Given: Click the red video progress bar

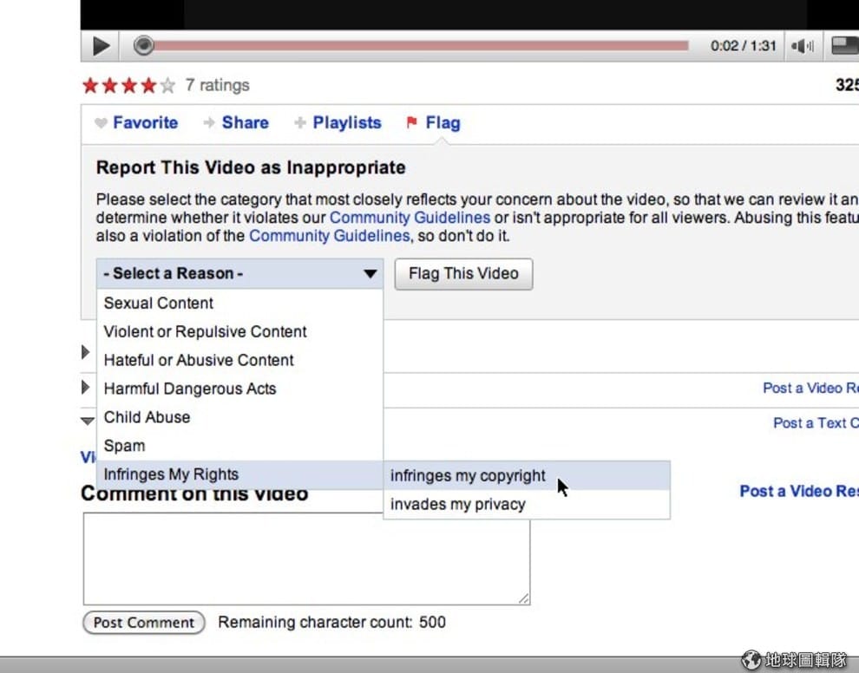Looking at the screenshot, I should click(421, 45).
